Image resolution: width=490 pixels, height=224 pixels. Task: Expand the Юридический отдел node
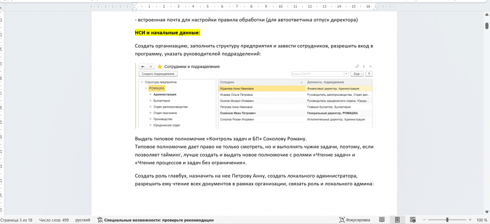point(150,125)
